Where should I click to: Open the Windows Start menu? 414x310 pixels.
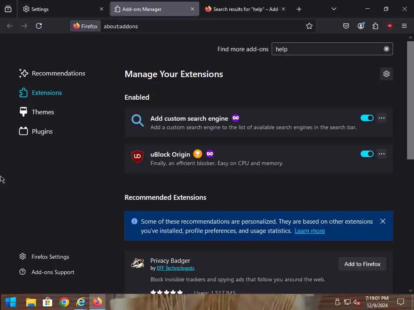pos(11,302)
